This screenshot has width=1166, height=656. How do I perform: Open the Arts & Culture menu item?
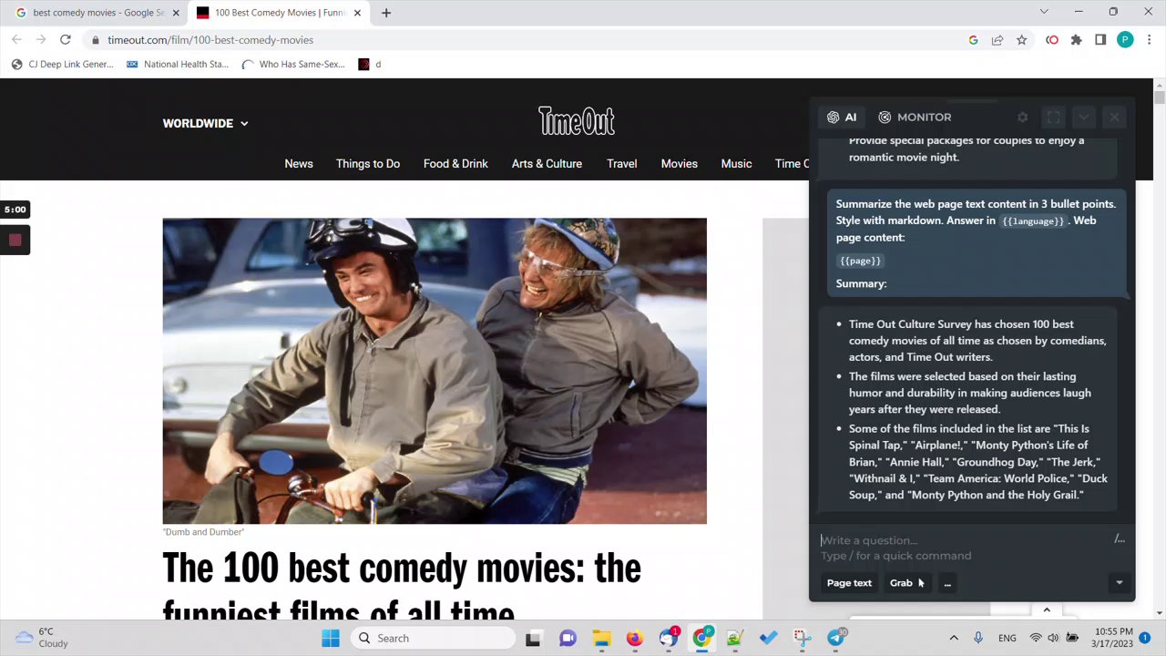547,164
